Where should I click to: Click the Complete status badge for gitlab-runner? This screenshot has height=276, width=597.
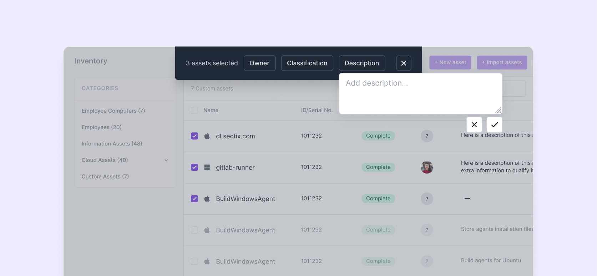point(378,167)
